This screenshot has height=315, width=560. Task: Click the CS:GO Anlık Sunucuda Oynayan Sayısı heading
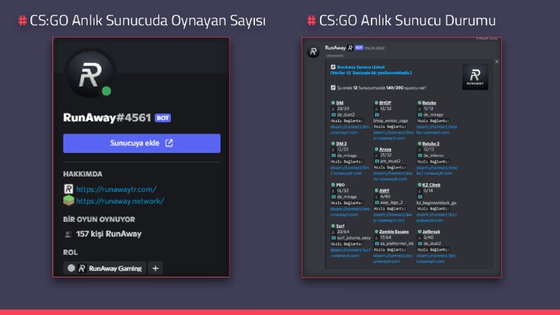tap(148, 20)
